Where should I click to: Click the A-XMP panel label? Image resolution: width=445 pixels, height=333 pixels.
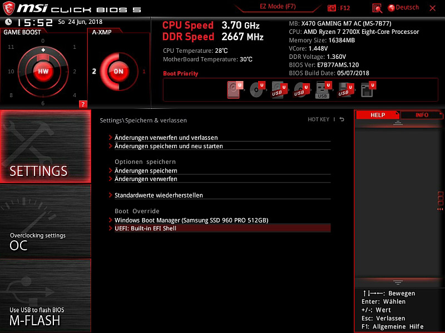pyautogui.click(x=102, y=32)
